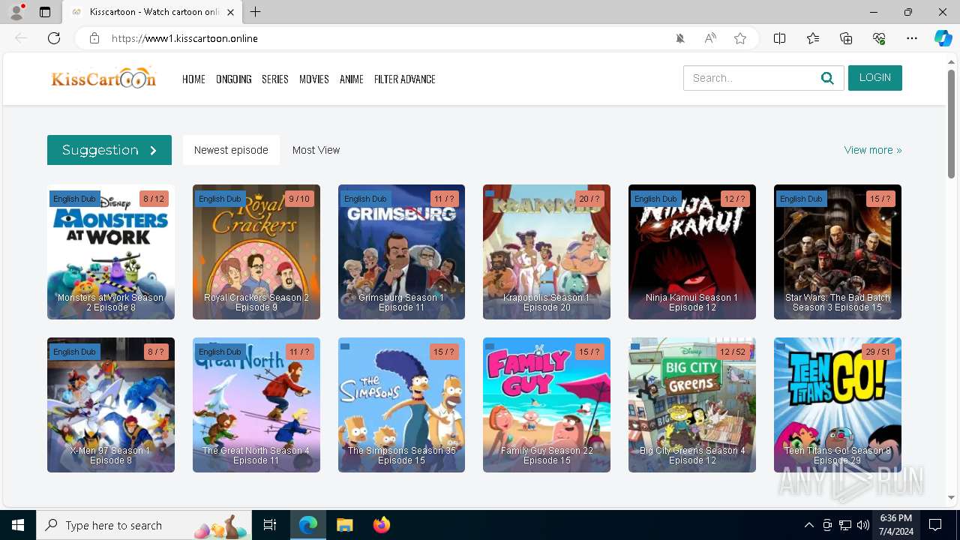Refresh the page

point(54,38)
